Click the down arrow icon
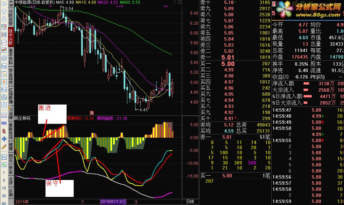The image size is (344, 205). [x=4, y=19]
